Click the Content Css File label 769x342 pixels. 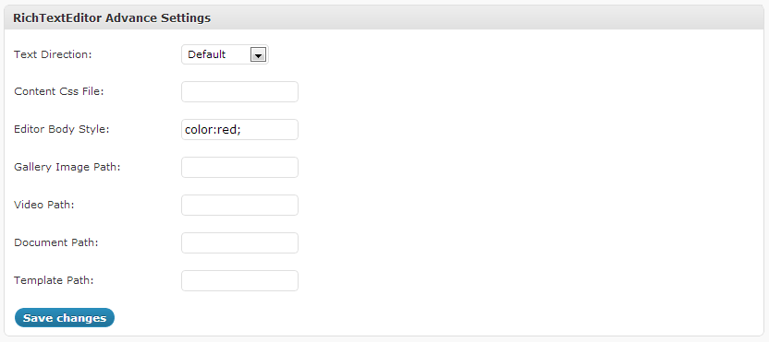pos(59,91)
